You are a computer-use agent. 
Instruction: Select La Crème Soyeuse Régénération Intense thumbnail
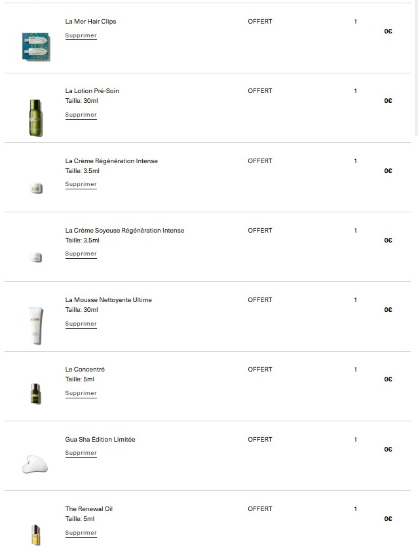(35, 258)
